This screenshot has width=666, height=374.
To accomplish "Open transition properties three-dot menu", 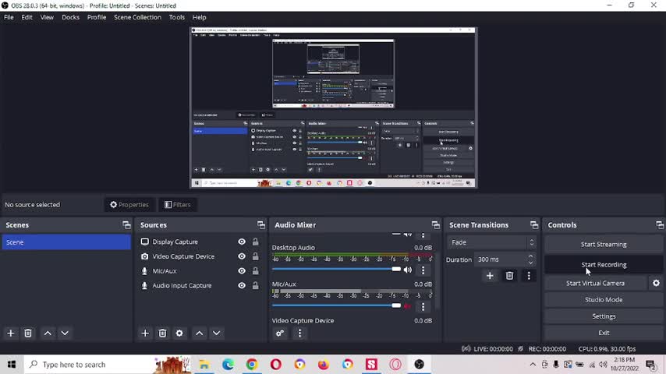I will click(x=529, y=276).
